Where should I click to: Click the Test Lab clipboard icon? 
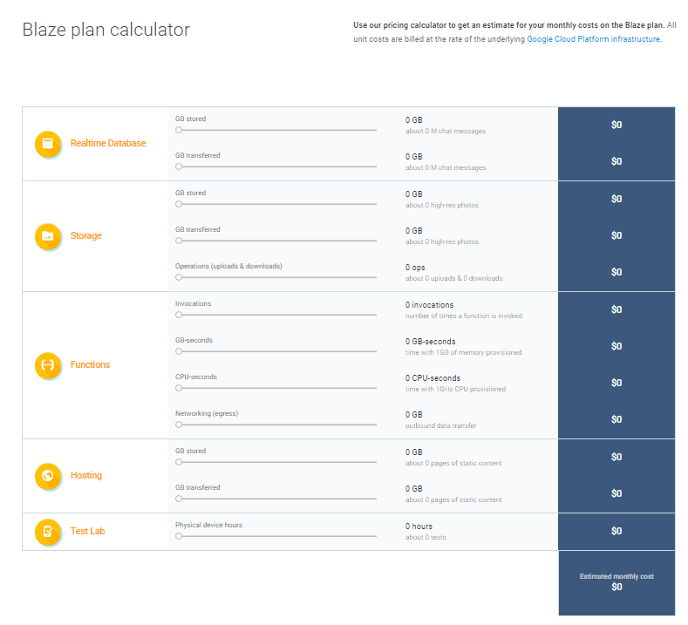tap(48, 532)
